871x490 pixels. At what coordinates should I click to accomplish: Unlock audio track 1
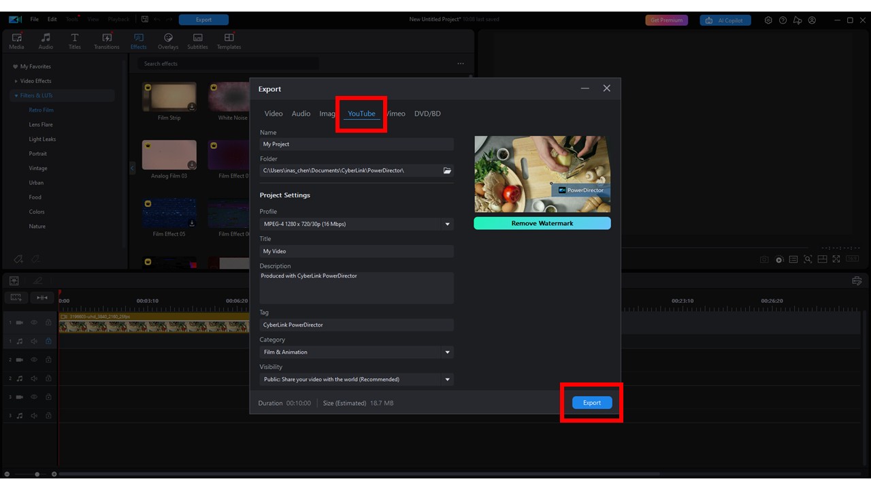tap(48, 341)
